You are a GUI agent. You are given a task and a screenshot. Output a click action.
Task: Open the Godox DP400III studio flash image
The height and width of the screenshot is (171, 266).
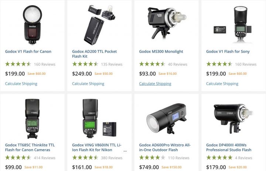click(x=233, y=119)
